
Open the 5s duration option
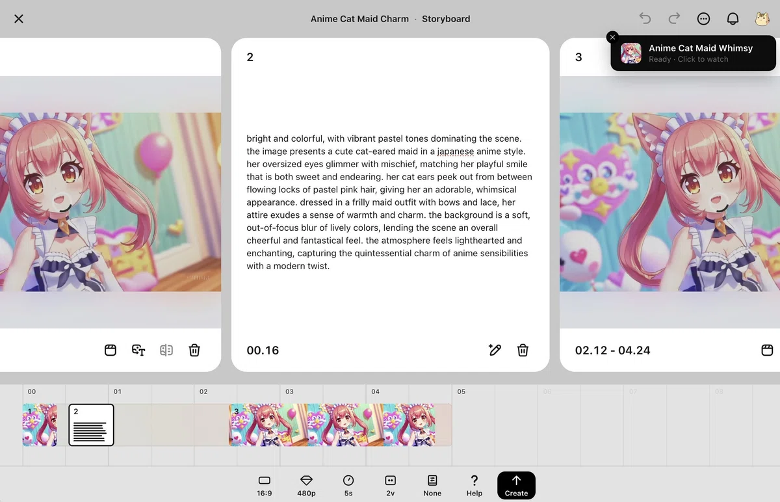coord(348,486)
